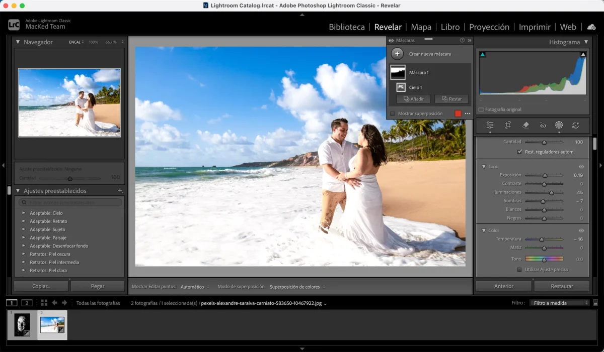Select the black and white portrait thumbnail

click(22, 325)
